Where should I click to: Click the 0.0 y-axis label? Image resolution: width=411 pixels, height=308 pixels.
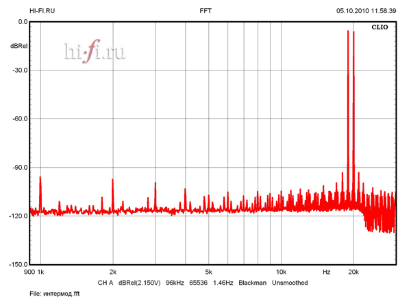pos(22,22)
